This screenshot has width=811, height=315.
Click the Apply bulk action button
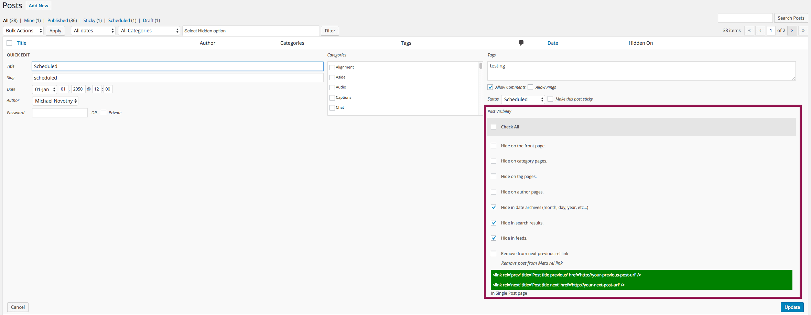[x=55, y=31]
